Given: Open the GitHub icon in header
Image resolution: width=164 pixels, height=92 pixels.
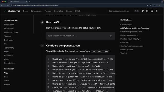Looking at the screenshot, I should tap(152, 11).
